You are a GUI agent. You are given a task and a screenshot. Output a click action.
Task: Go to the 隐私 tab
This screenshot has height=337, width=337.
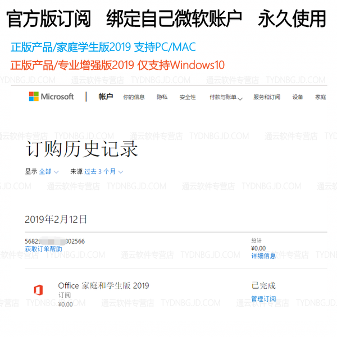click(162, 97)
